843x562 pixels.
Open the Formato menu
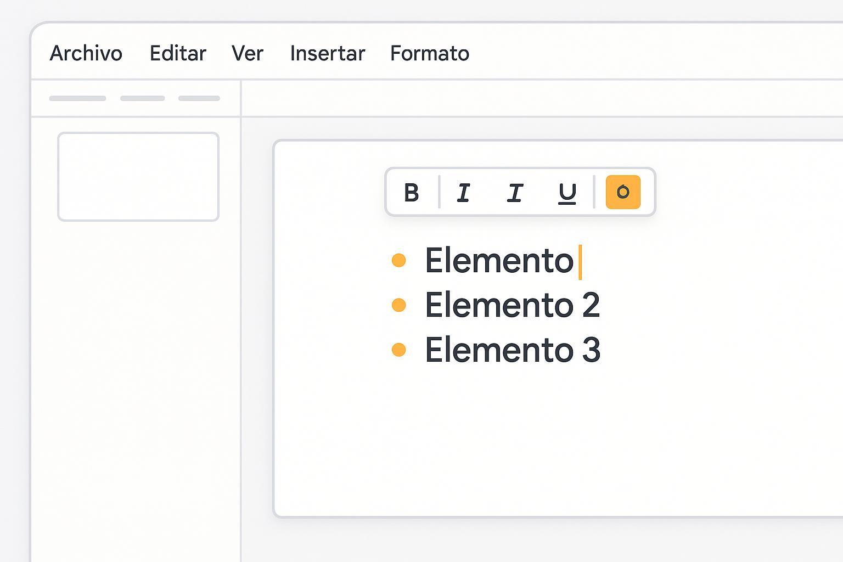(430, 54)
